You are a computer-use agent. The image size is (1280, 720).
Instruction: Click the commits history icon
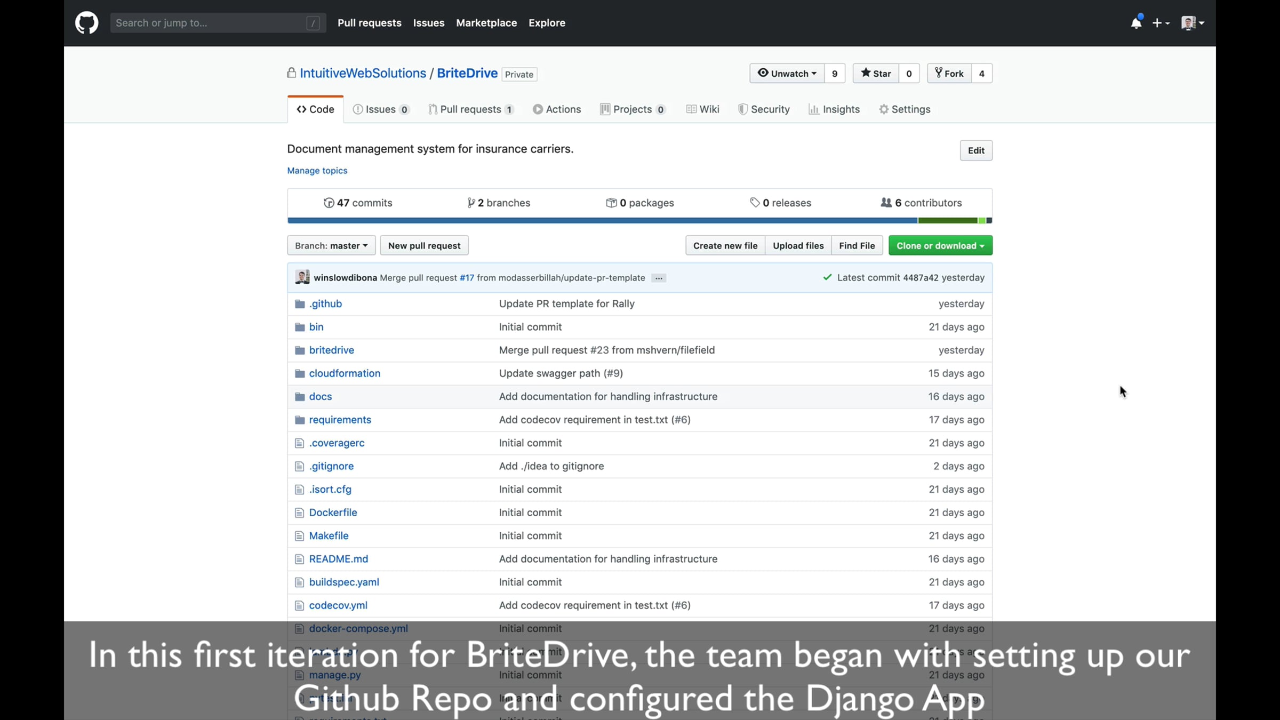(x=329, y=203)
